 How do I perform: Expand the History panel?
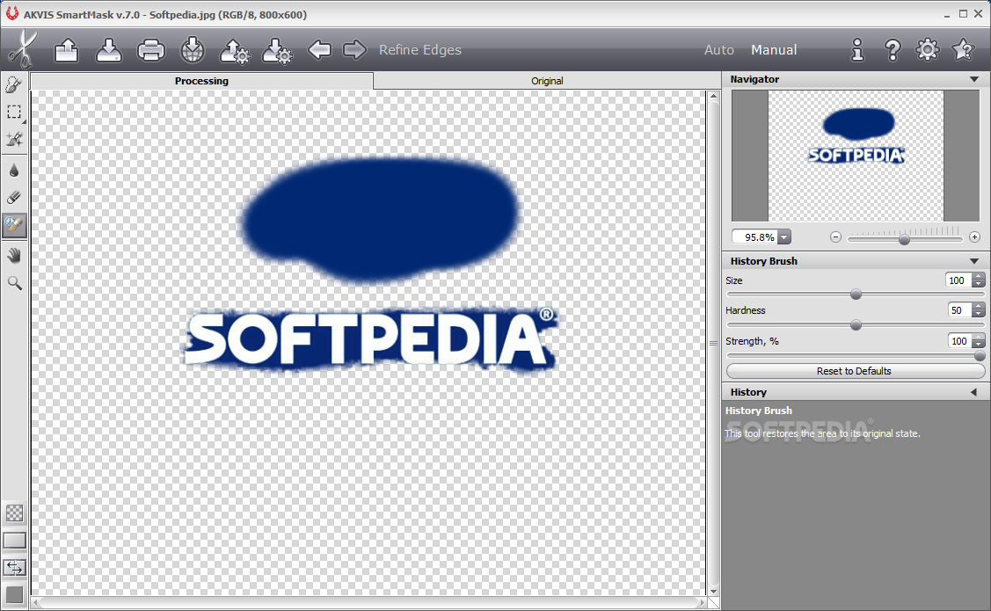(x=974, y=392)
